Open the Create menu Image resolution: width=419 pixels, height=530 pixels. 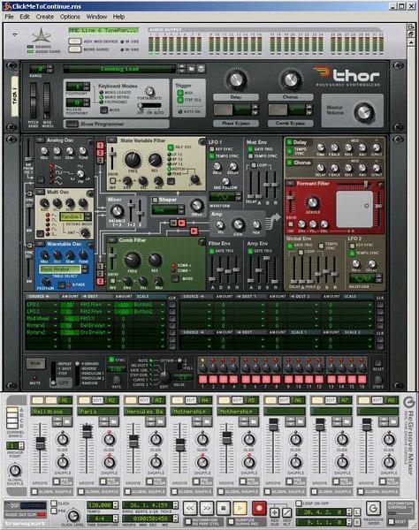(45, 17)
